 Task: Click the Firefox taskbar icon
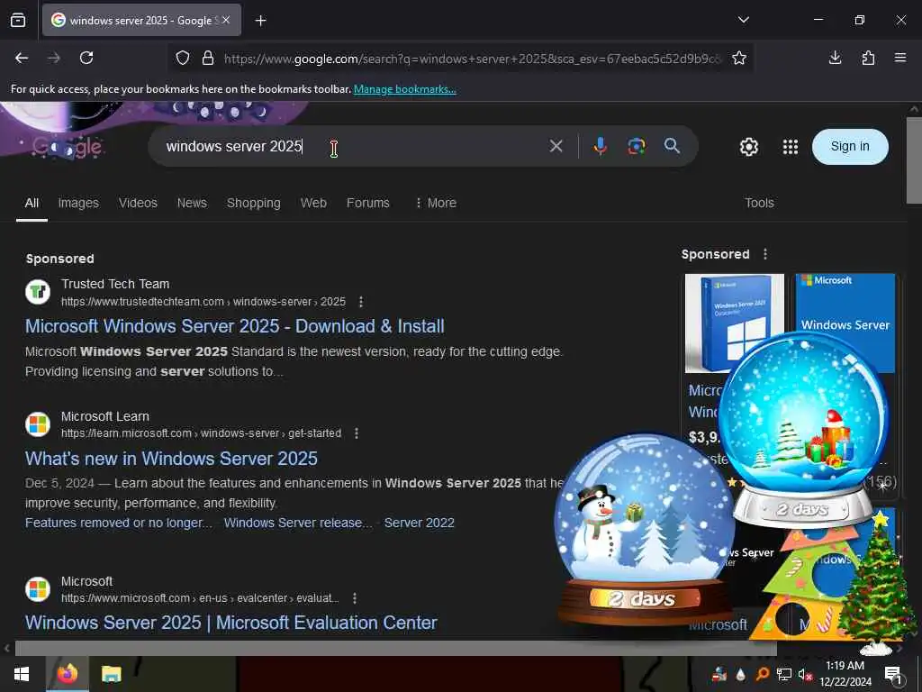coord(67,674)
